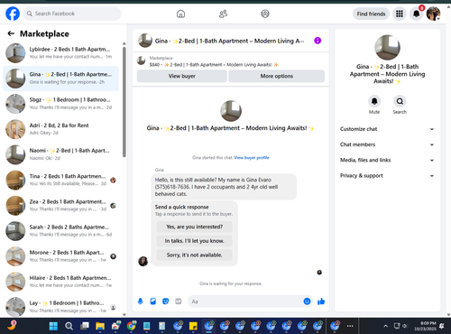The height and width of the screenshot is (334, 451).
Task: Go to Home feed icon
Action: coord(180,14)
